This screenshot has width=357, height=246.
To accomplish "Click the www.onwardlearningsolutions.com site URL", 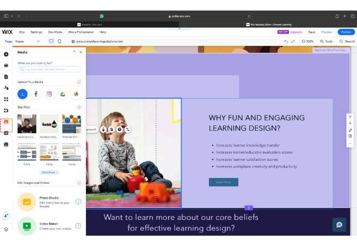I will pos(100,41).
